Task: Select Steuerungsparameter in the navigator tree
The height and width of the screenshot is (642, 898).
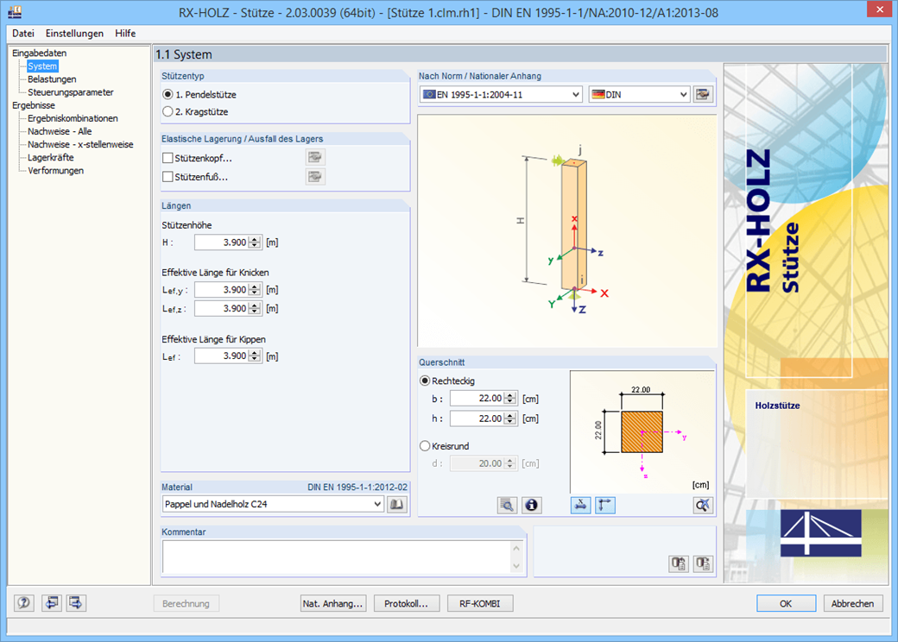Action: [x=71, y=92]
